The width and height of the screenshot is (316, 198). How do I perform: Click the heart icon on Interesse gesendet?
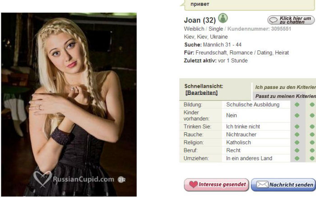[193, 184]
